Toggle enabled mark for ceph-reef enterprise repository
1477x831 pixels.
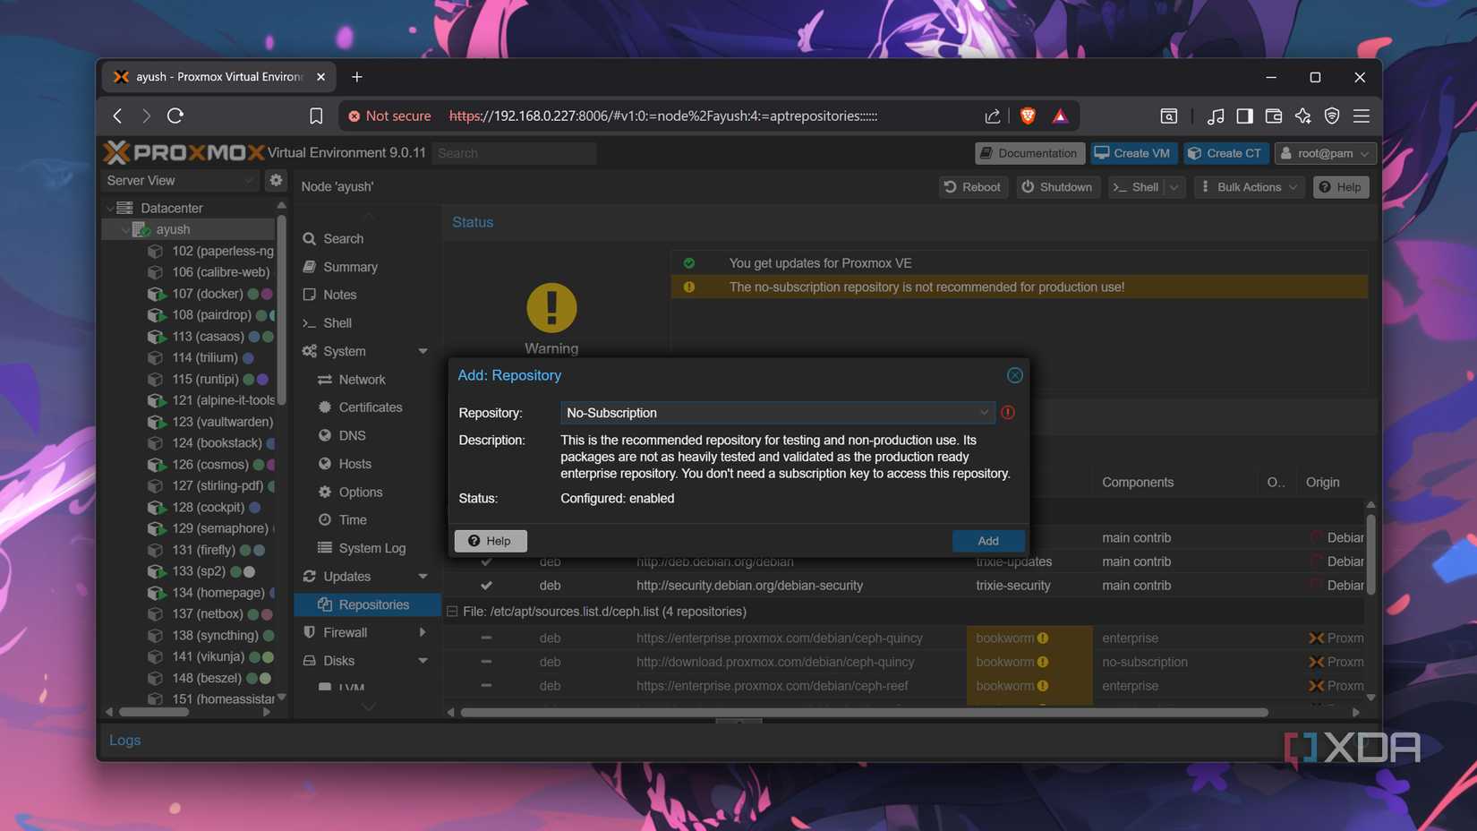coord(486,686)
